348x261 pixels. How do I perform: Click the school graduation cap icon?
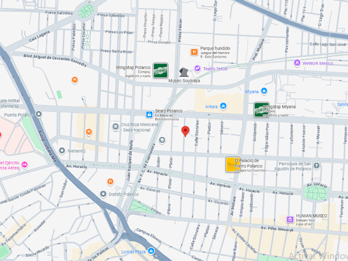pyautogui.click(x=162, y=140)
